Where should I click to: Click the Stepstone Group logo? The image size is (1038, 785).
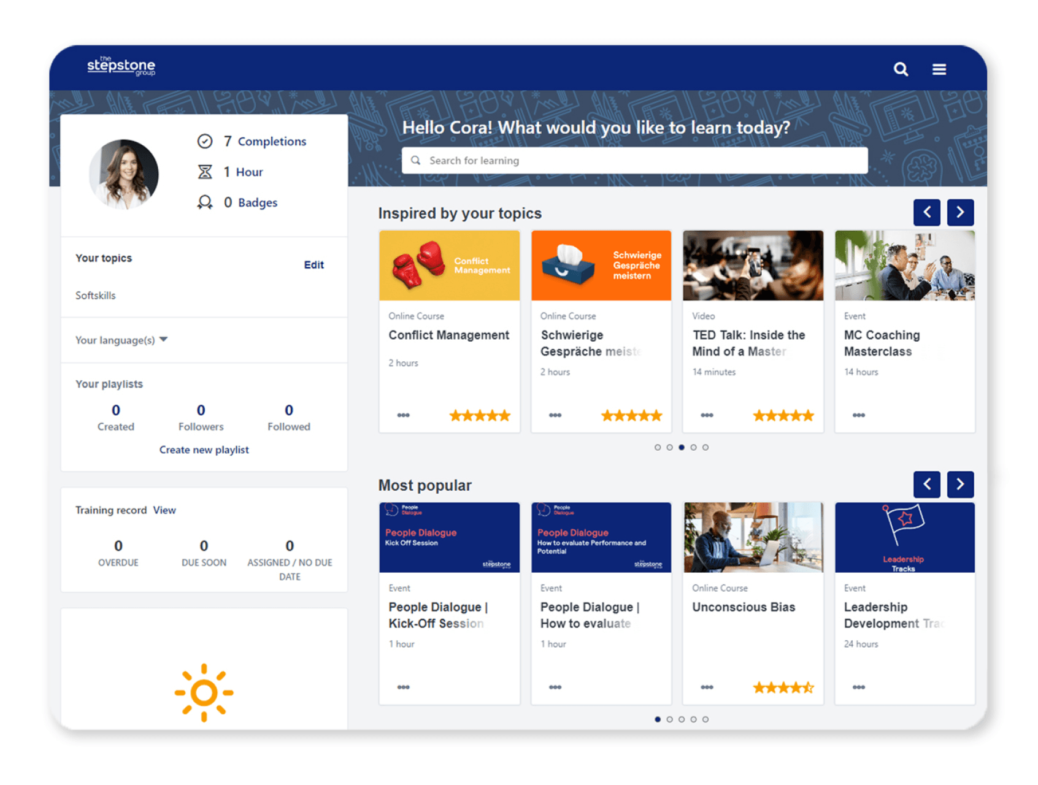pyautogui.click(x=121, y=66)
